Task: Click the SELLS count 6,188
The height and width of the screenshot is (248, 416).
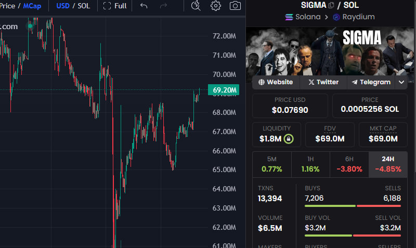Action: [392, 198]
